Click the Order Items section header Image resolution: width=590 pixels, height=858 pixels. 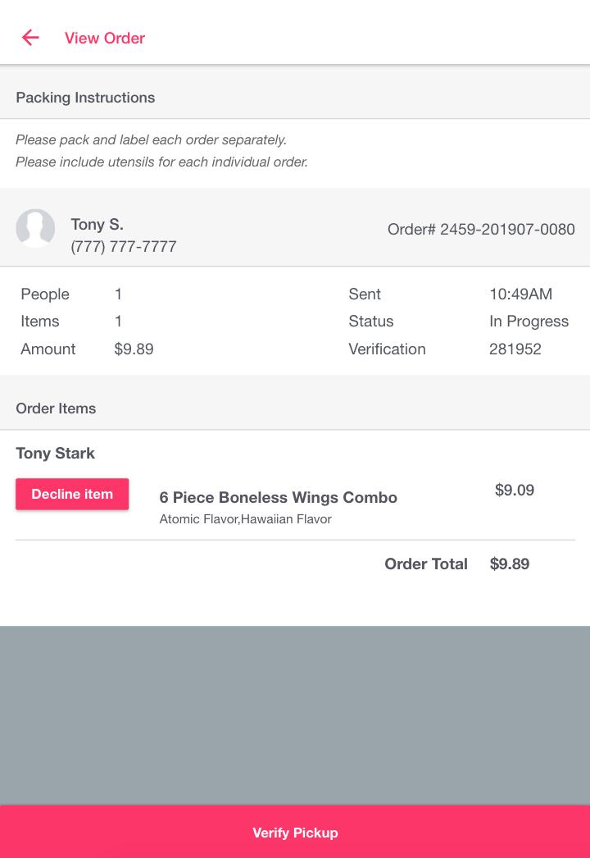click(x=56, y=408)
